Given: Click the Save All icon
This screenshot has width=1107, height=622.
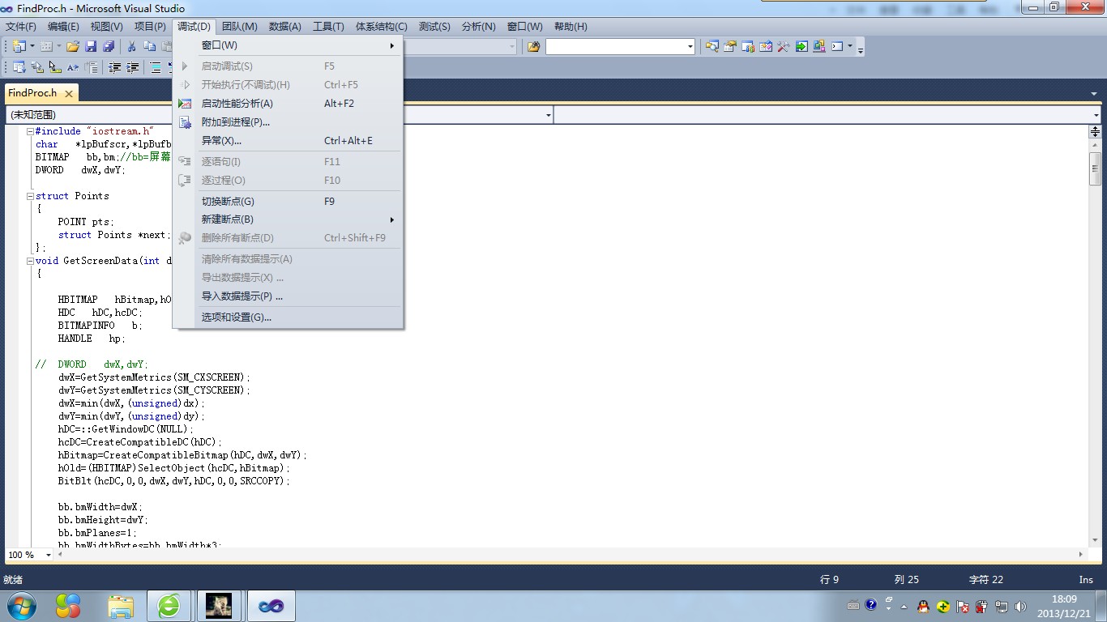Looking at the screenshot, I should 108,46.
